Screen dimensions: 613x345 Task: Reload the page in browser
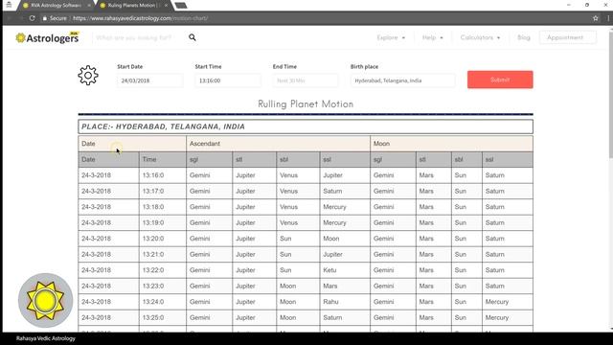[x=32, y=18]
